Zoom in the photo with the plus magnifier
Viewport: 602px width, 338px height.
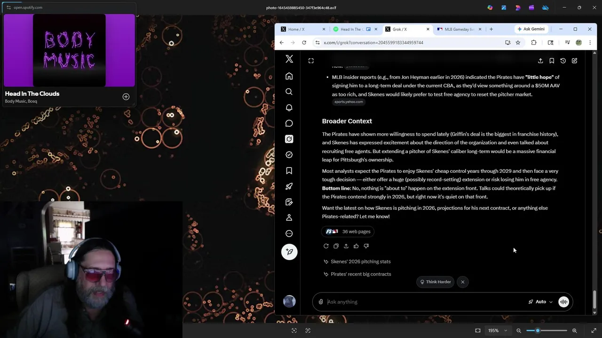574,330
